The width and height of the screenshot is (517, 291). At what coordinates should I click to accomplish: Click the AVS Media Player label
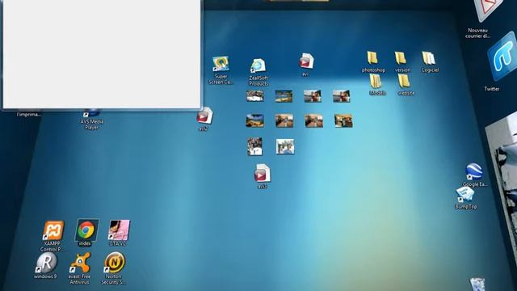click(x=92, y=124)
